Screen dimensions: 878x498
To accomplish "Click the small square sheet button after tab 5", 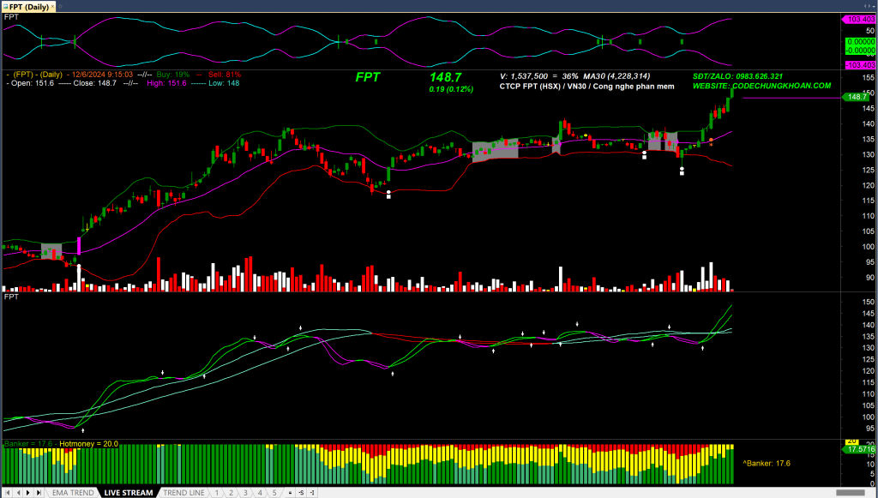I will (x=289, y=493).
